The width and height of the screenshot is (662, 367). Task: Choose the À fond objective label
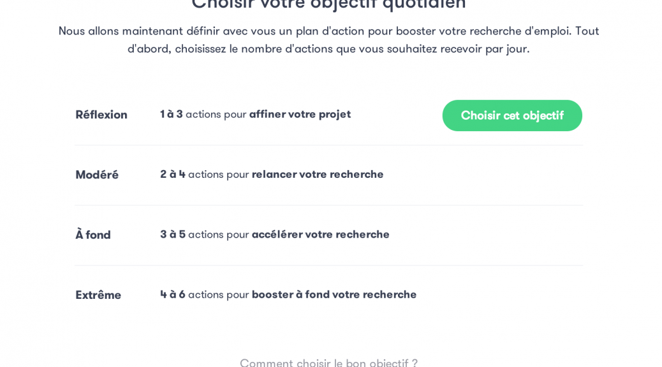coord(93,234)
